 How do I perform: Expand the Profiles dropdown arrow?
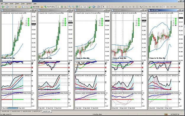(x=9, y=7)
